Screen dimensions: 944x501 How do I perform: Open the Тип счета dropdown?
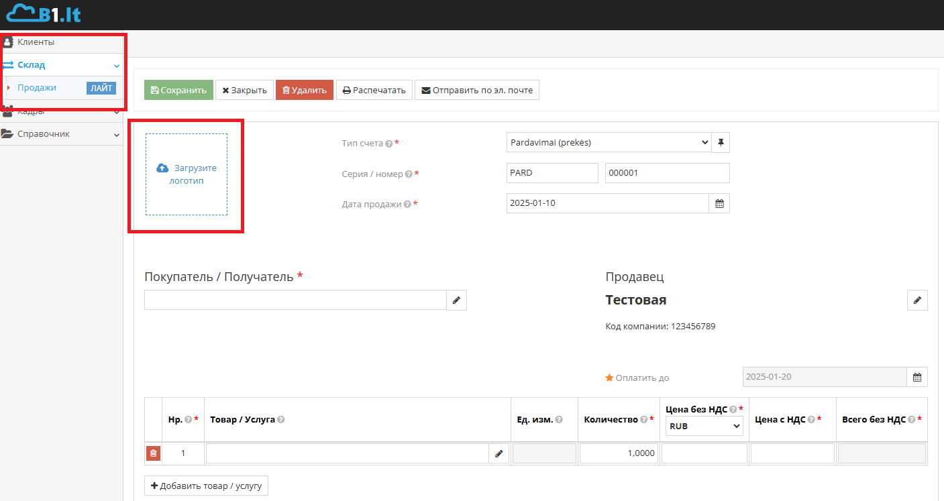(x=608, y=143)
